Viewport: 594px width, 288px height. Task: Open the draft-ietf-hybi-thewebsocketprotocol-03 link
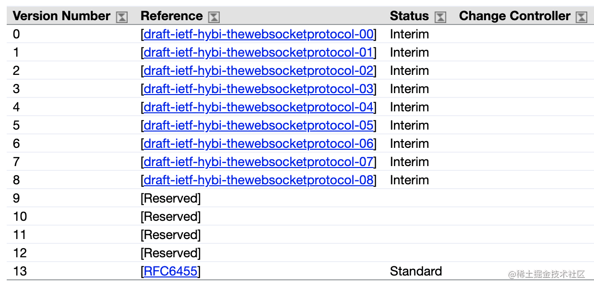[258, 89]
